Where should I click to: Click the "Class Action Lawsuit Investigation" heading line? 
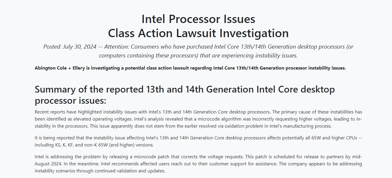198,33
